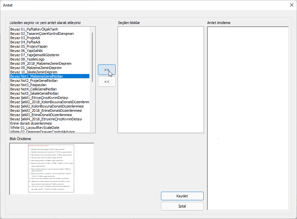
Task: Select Beyaz Not2_ProjeGenelNotları entry
Action: point(49,81)
